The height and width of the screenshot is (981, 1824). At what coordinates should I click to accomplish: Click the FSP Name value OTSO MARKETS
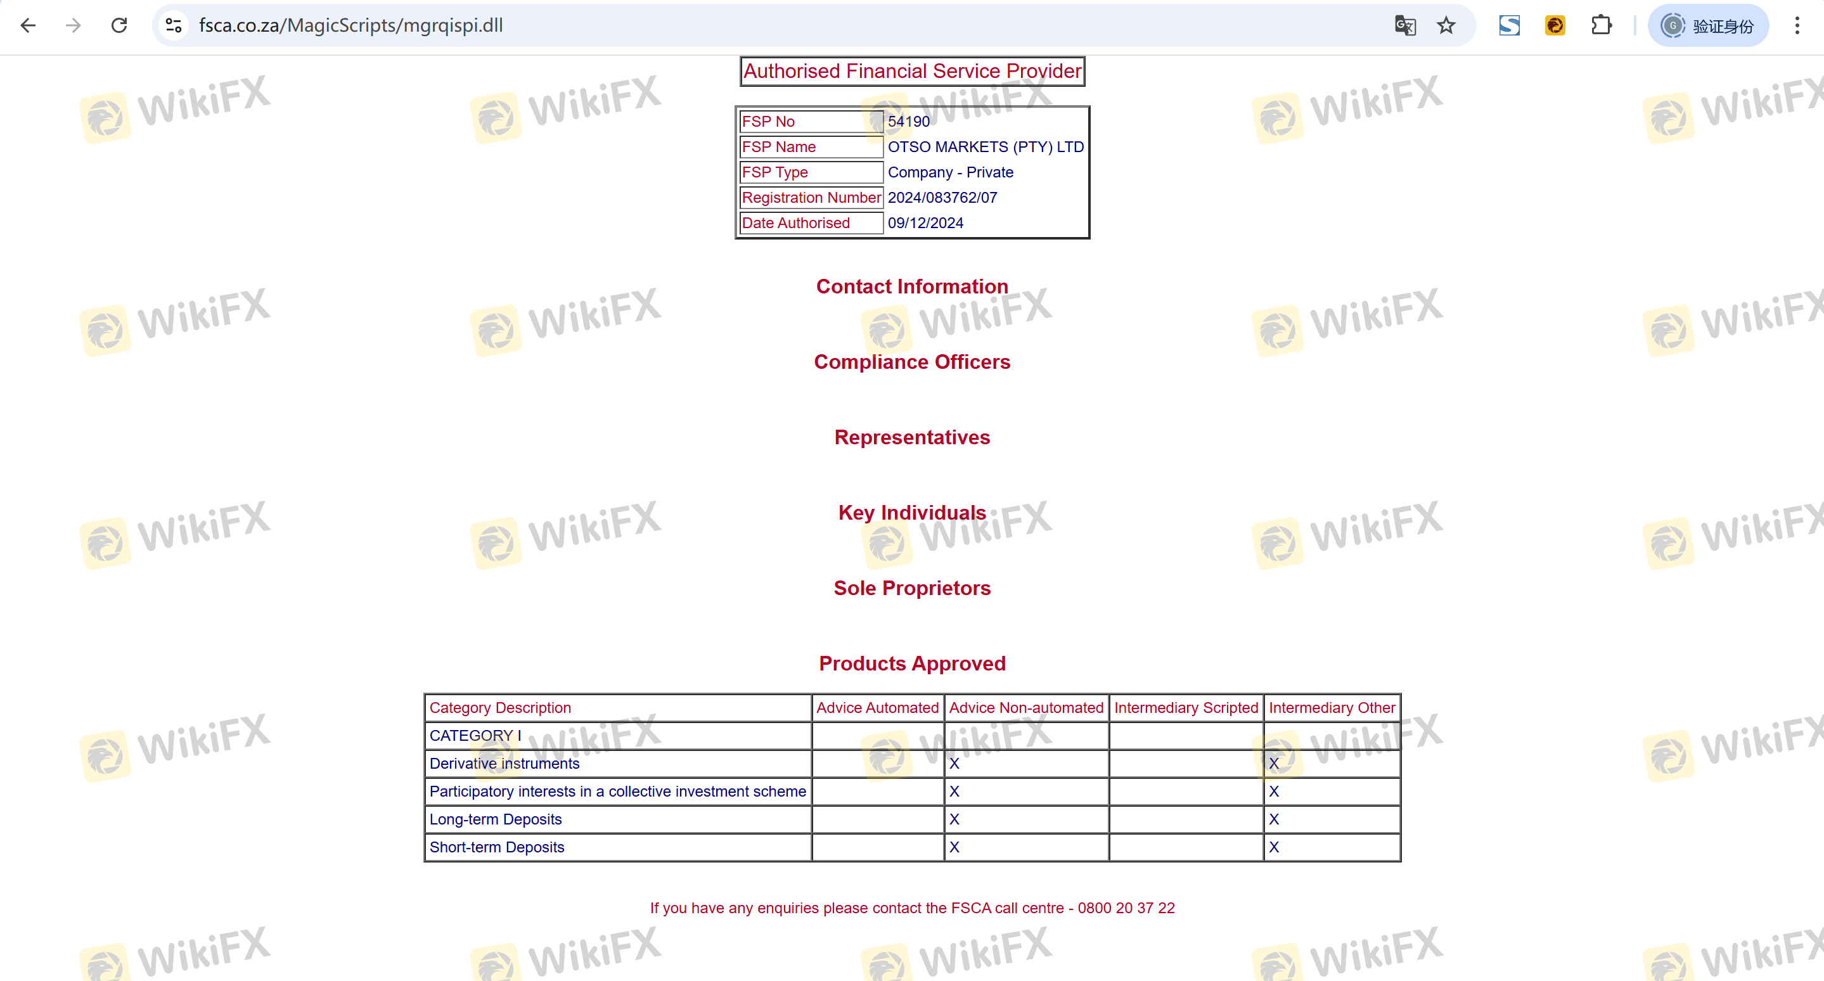click(x=986, y=146)
